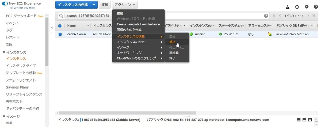Open Savings Plans in sidebar
The width and height of the screenshot is (321, 128).
pyautogui.click(x=17, y=87)
